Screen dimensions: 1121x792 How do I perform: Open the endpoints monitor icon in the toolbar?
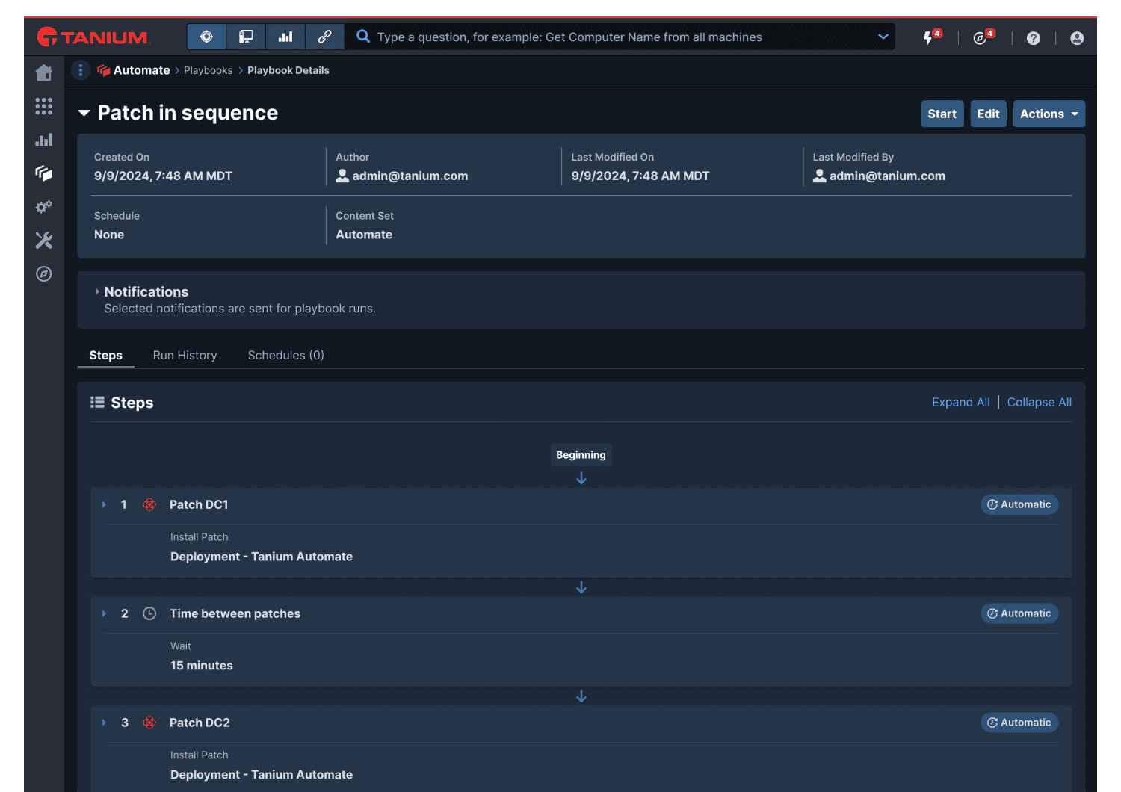tap(246, 37)
